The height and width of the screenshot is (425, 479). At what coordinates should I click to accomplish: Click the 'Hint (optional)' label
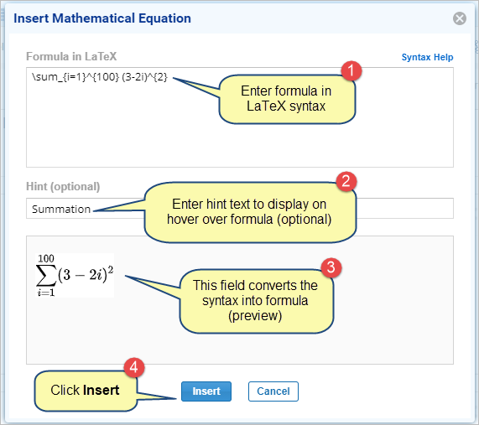point(63,187)
